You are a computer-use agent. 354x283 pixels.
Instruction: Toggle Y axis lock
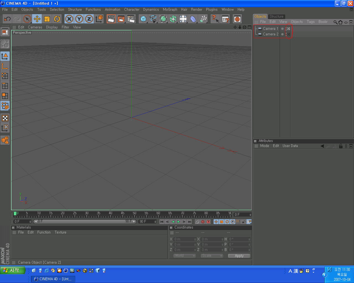point(79,19)
